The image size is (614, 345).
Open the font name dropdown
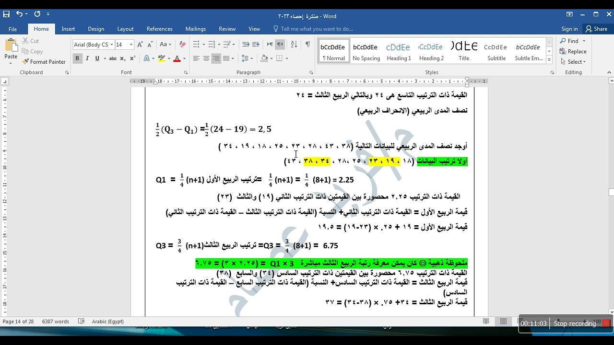112,45
